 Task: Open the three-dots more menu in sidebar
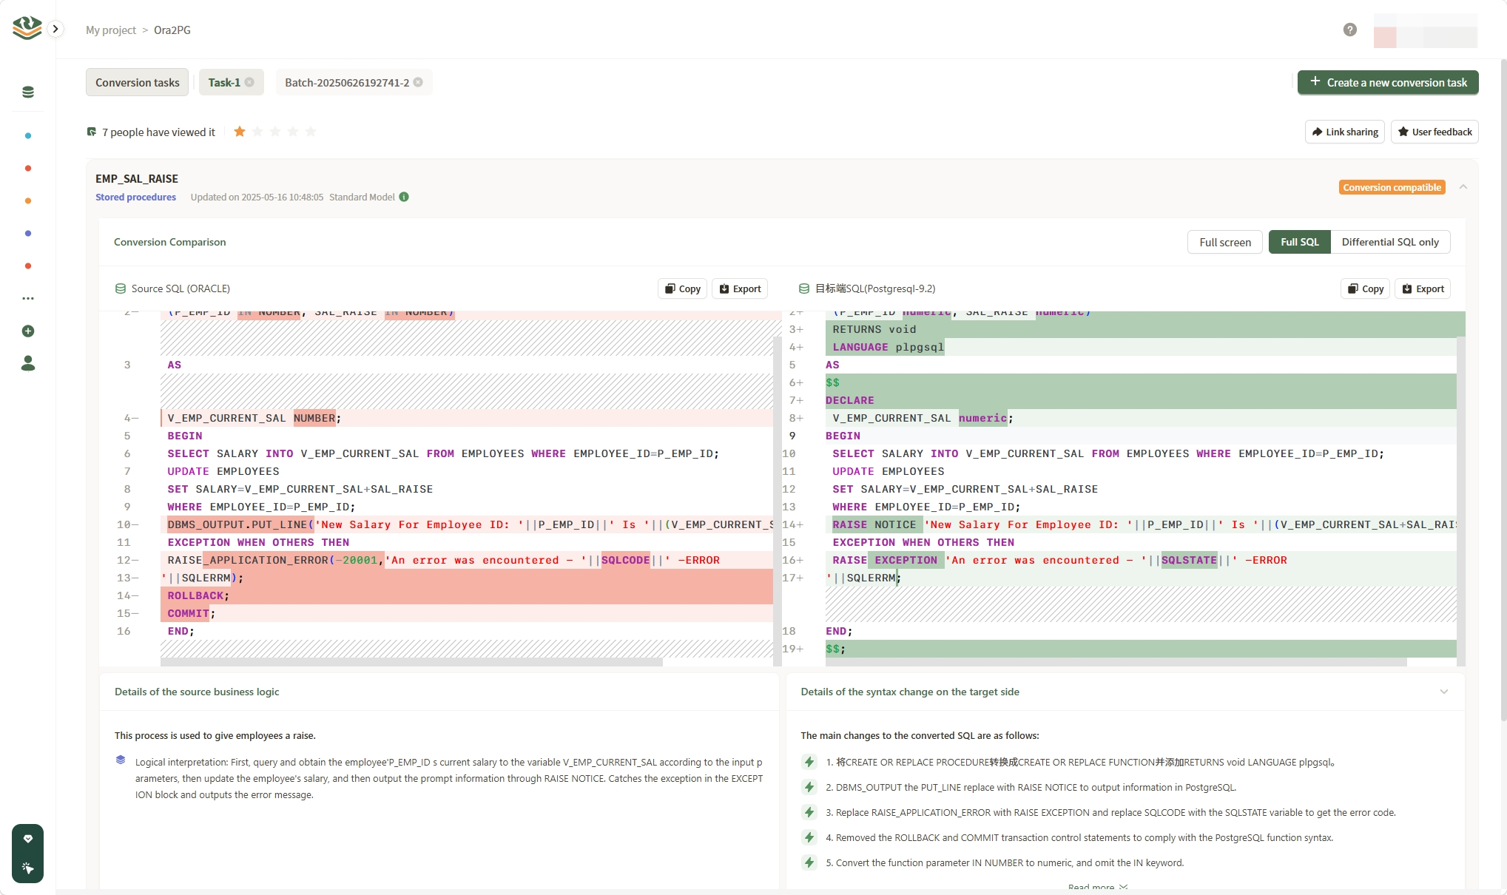coord(28,298)
